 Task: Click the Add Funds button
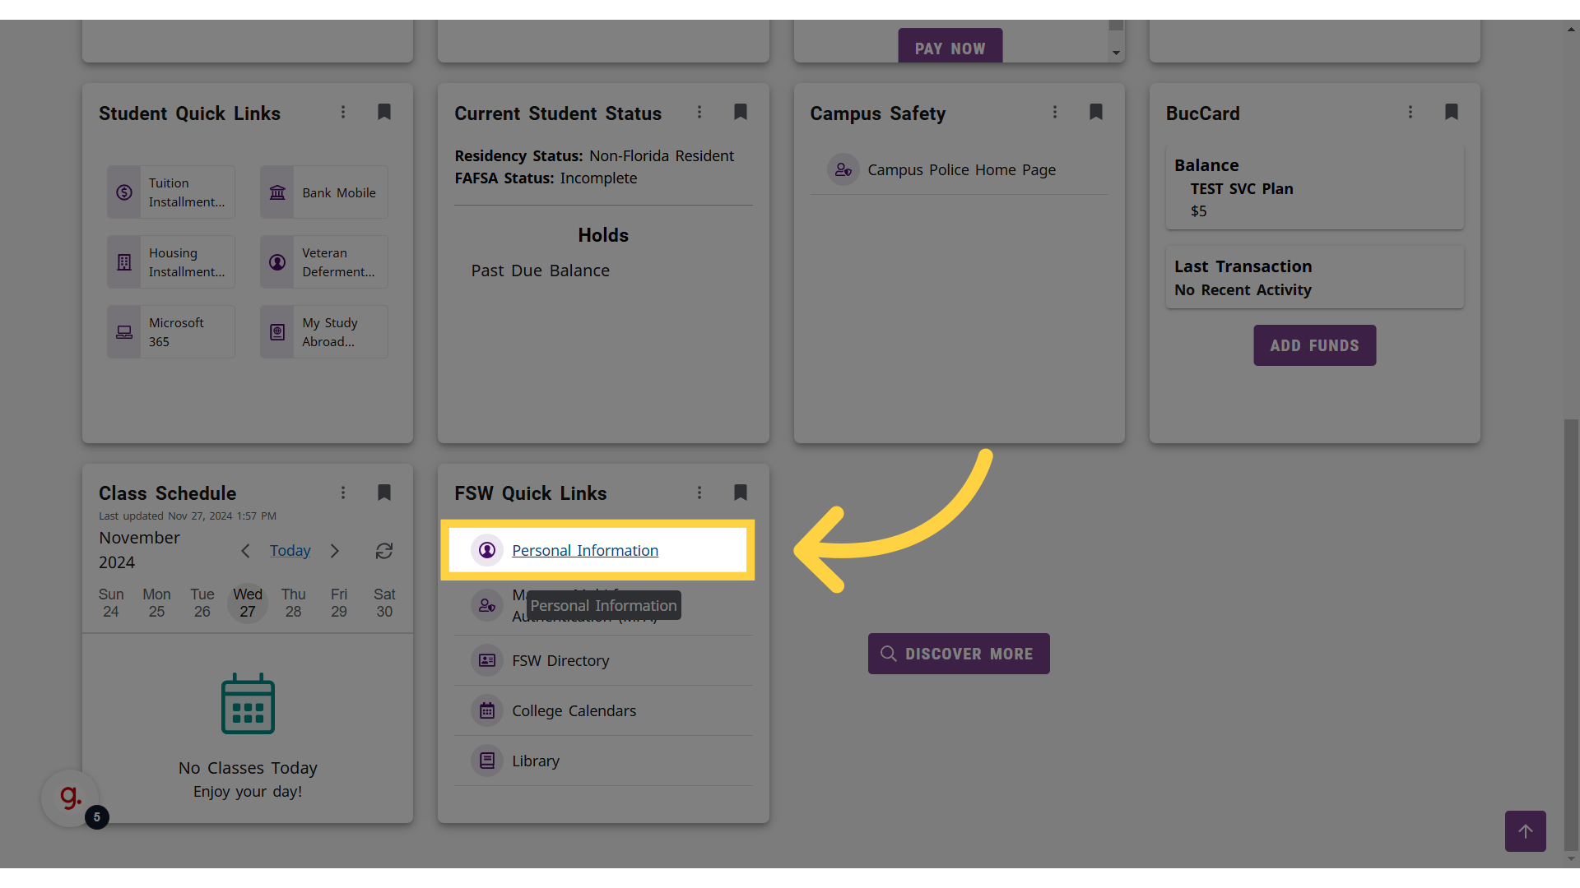1314,345
